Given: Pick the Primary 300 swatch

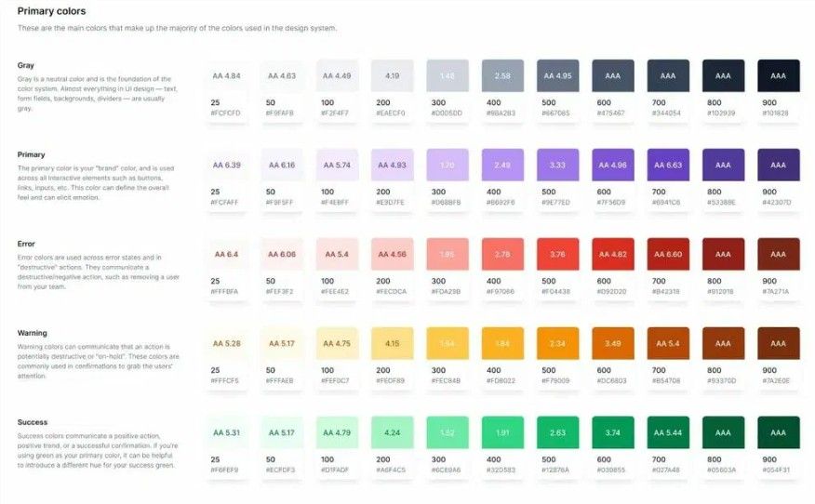Looking at the screenshot, I should tap(448, 165).
